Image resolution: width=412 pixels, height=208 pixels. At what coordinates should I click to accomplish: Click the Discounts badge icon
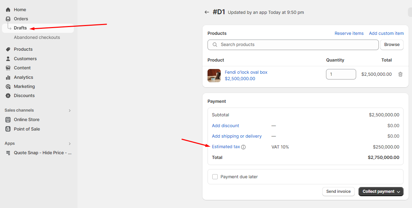click(8, 96)
